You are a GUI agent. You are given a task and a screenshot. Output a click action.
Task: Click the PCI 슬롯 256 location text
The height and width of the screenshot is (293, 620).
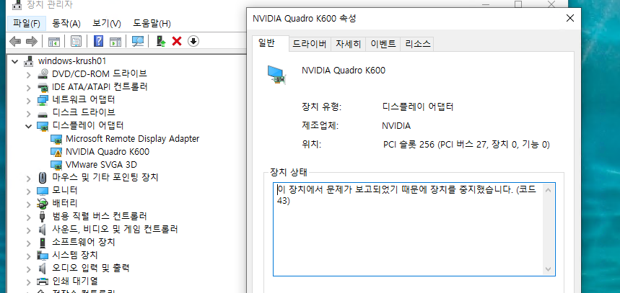466,145
